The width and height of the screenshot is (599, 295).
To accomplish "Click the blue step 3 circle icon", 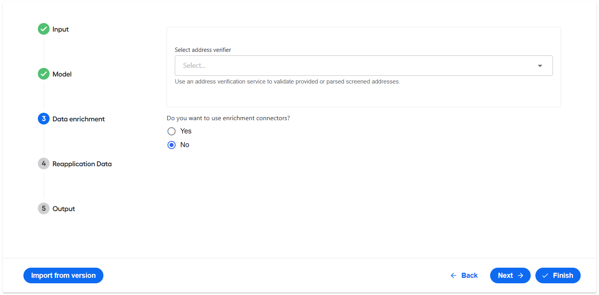I will coord(44,119).
